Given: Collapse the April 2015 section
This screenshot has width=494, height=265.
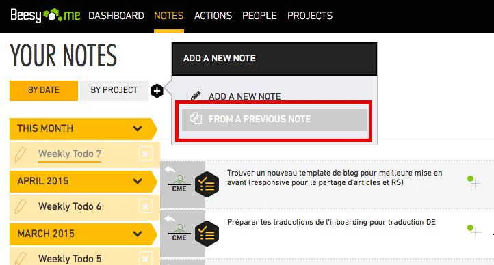Looking at the screenshot, I should tap(138, 181).
